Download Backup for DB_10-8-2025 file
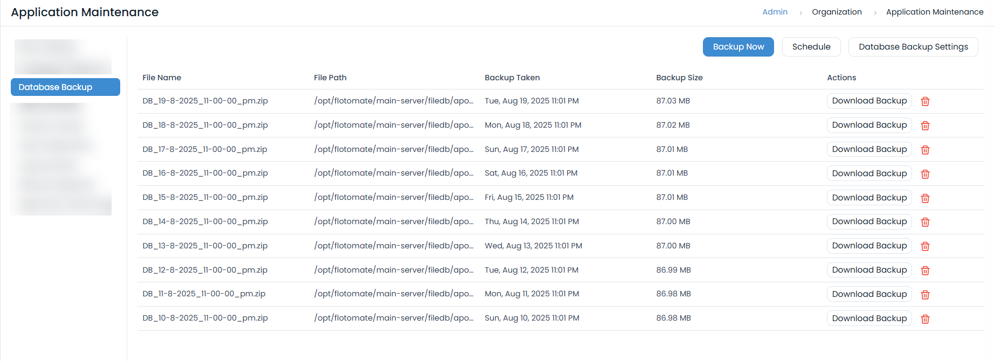Viewport: 994px width, 361px height. coord(869,318)
